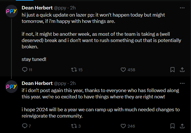Reply to the 2024 community tweet
This screenshot has height=133, width=191.
tap(25, 126)
